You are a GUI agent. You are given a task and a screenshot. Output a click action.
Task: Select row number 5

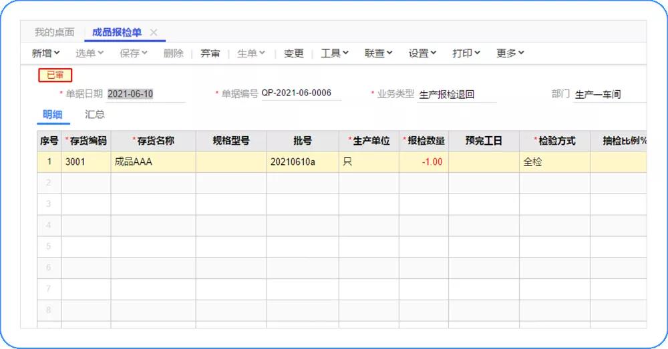click(49, 247)
